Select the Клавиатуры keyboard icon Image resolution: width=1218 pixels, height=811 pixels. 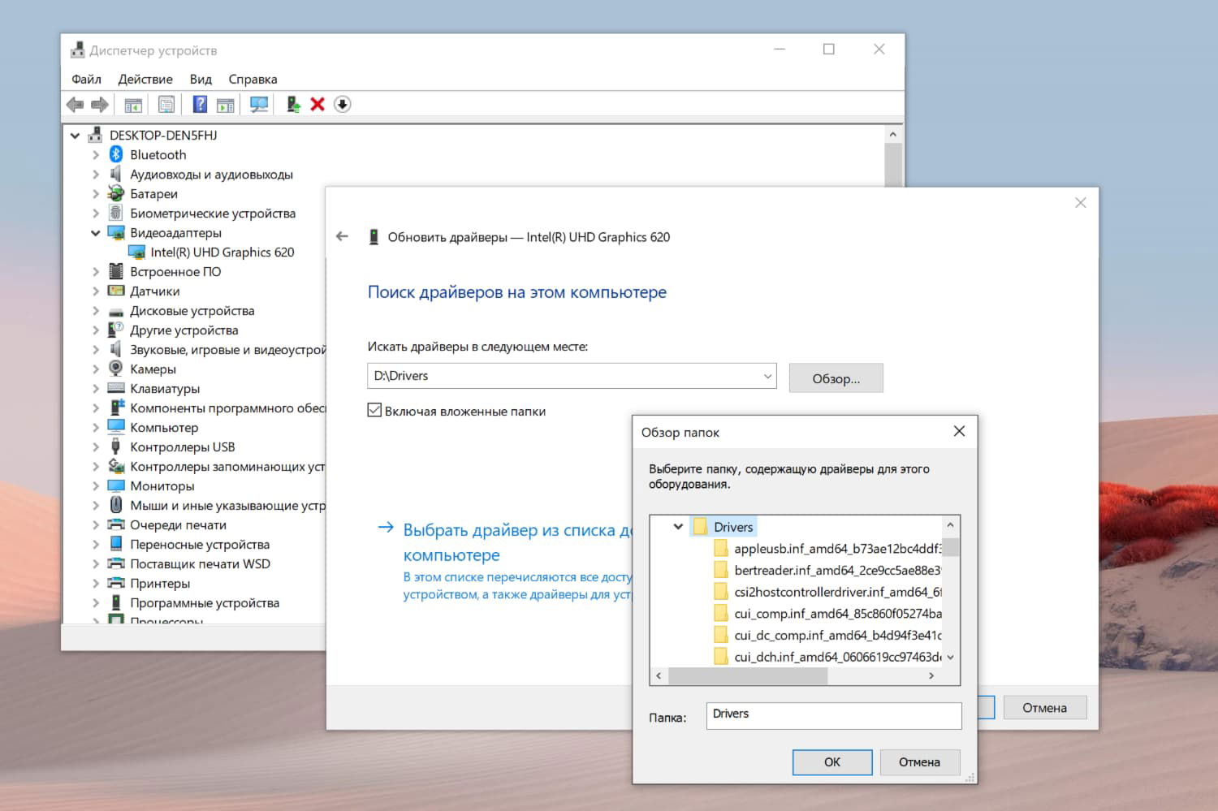116,388
